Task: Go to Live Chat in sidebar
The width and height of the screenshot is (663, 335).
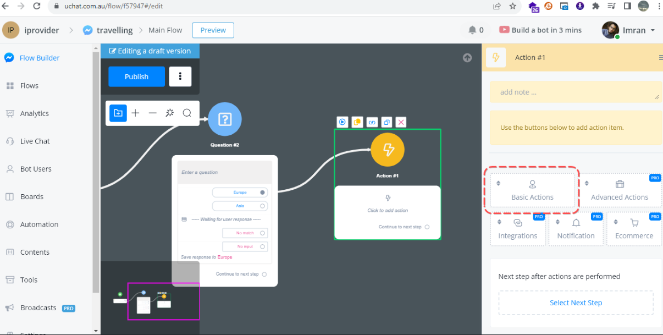Action: click(x=35, y=141)
